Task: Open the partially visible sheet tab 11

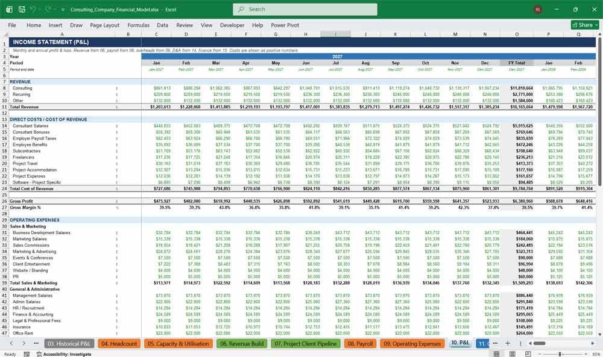Action: (x=482, y=344)
